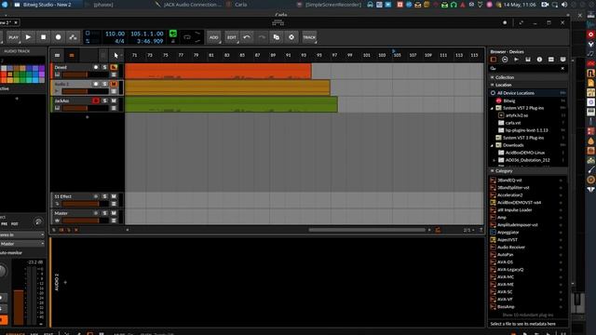Adjust the Master track volume fader
Image resolution: width=596 pixels, height=335 pixels.
click(x=85, y=221)
